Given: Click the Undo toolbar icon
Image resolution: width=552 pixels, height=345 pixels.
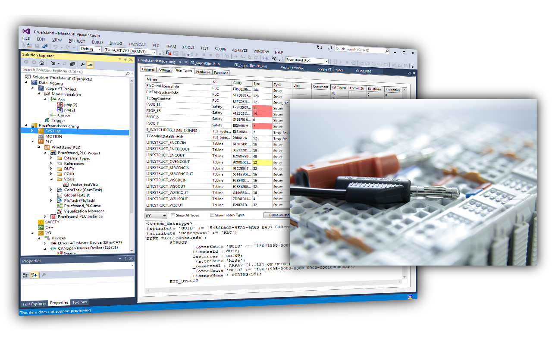Looking at the screenshot, I should coord(55,47).
